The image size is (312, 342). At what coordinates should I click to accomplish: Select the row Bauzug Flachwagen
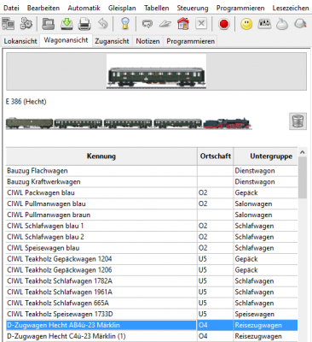tap(152, 171)
